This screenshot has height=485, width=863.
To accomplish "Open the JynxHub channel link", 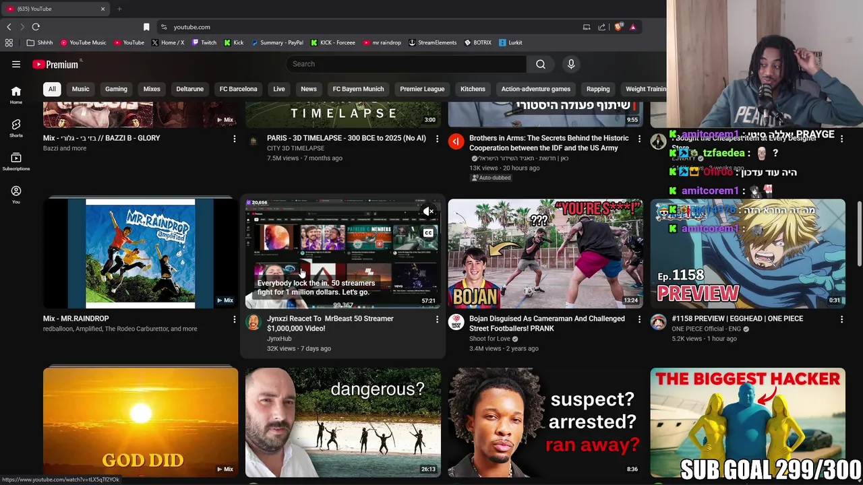I will (279, 339).
